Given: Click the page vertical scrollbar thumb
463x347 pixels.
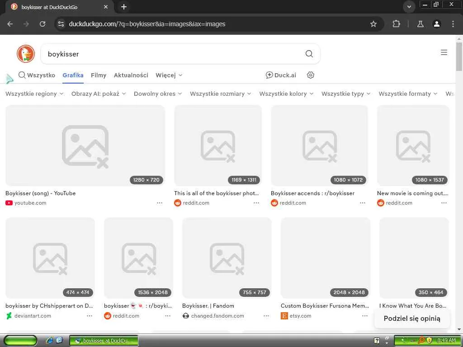Looking at the screenshot, I should (x=459, y=56).
